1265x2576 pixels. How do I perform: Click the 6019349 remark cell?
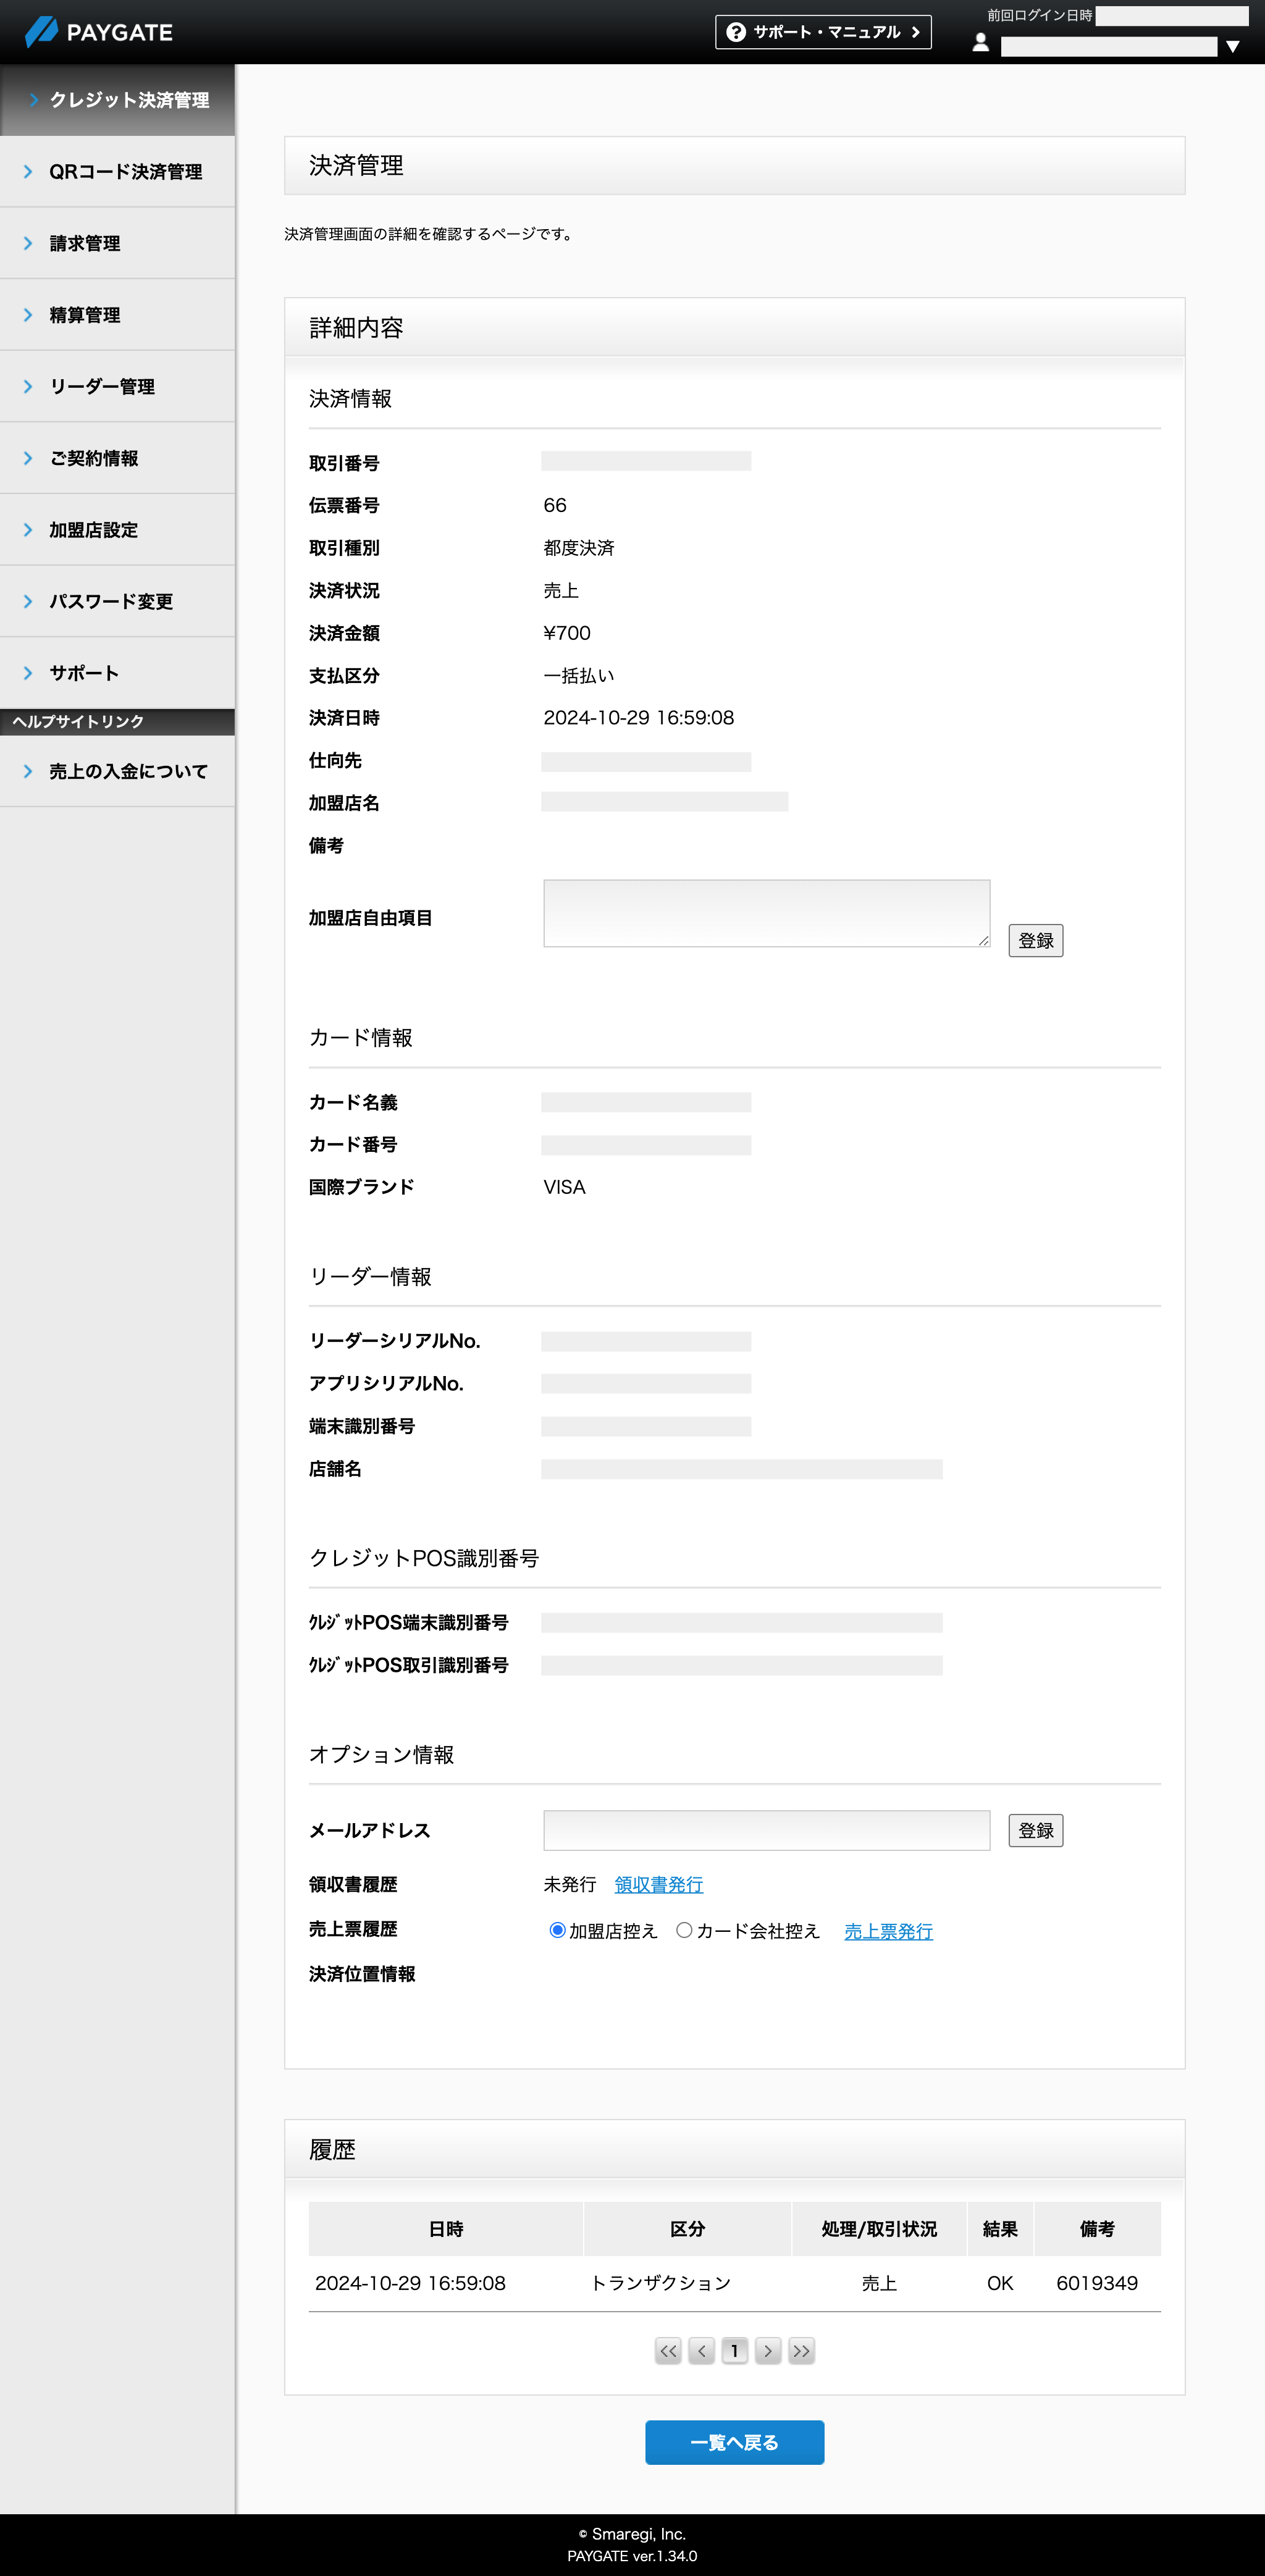click(1097, 2283)
